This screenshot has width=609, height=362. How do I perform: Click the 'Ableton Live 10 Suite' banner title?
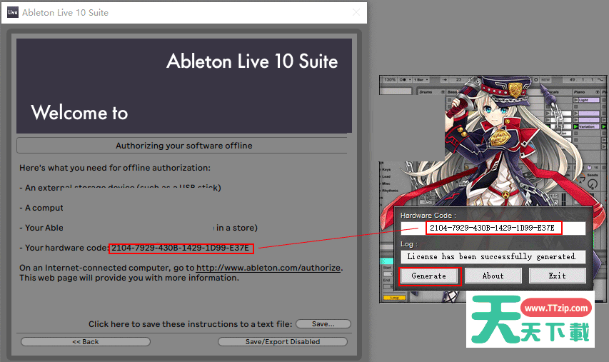tap(252, 61)
